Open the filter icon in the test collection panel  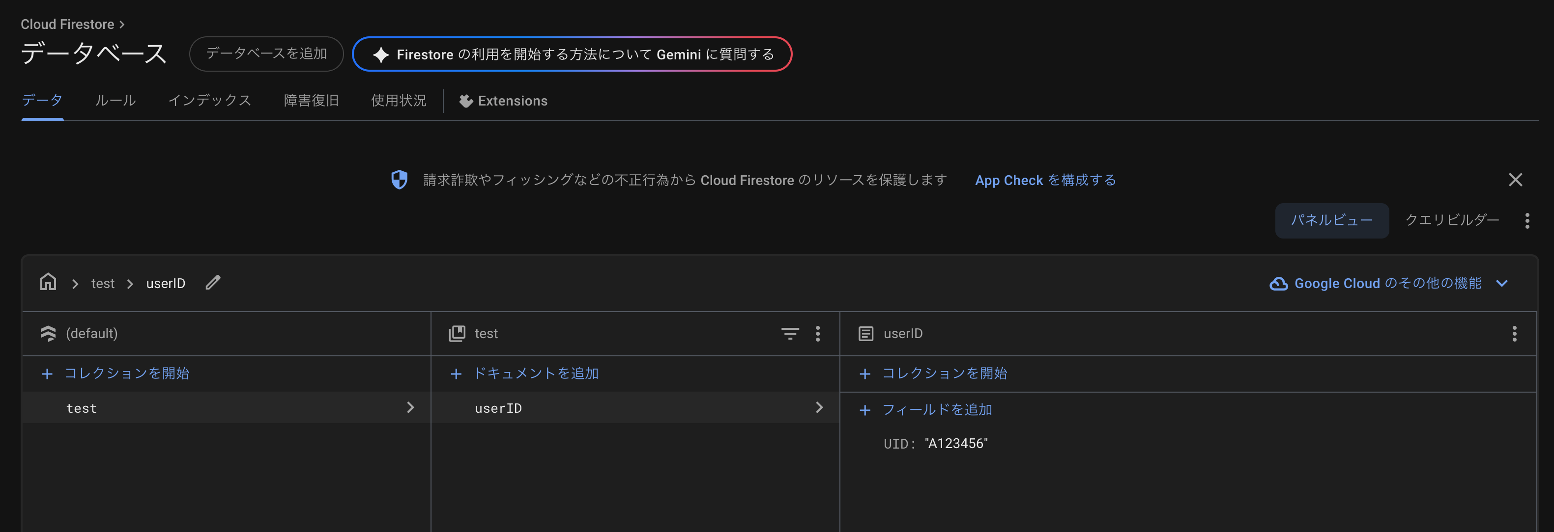click(790, 333)
